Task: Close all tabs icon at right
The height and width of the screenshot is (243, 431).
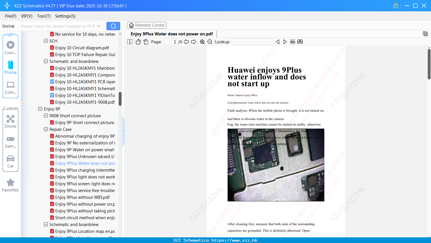Action: click(425, 34)
